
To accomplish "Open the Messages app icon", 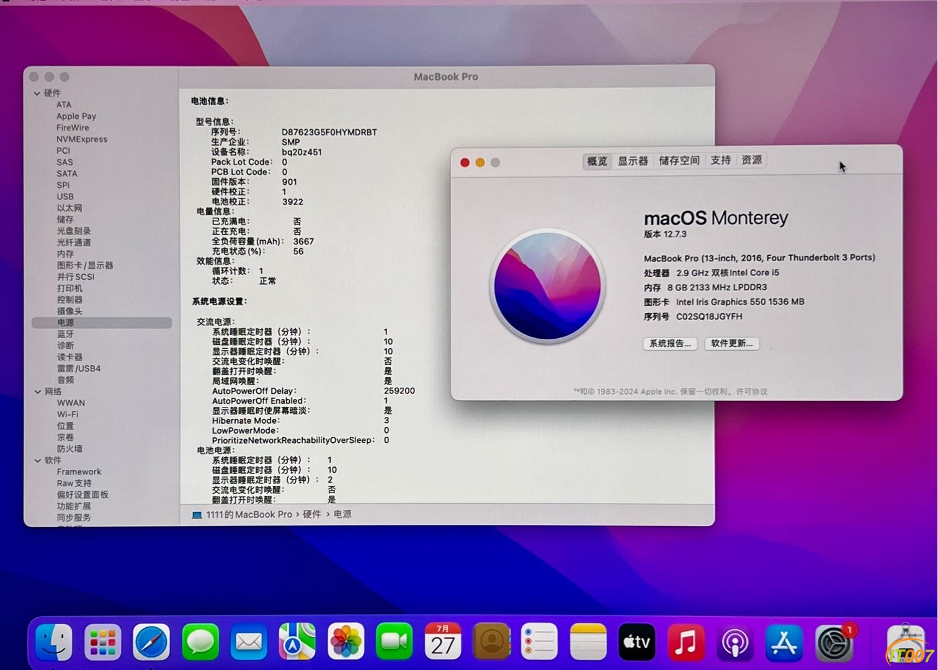I will click(x=200, y=641).
